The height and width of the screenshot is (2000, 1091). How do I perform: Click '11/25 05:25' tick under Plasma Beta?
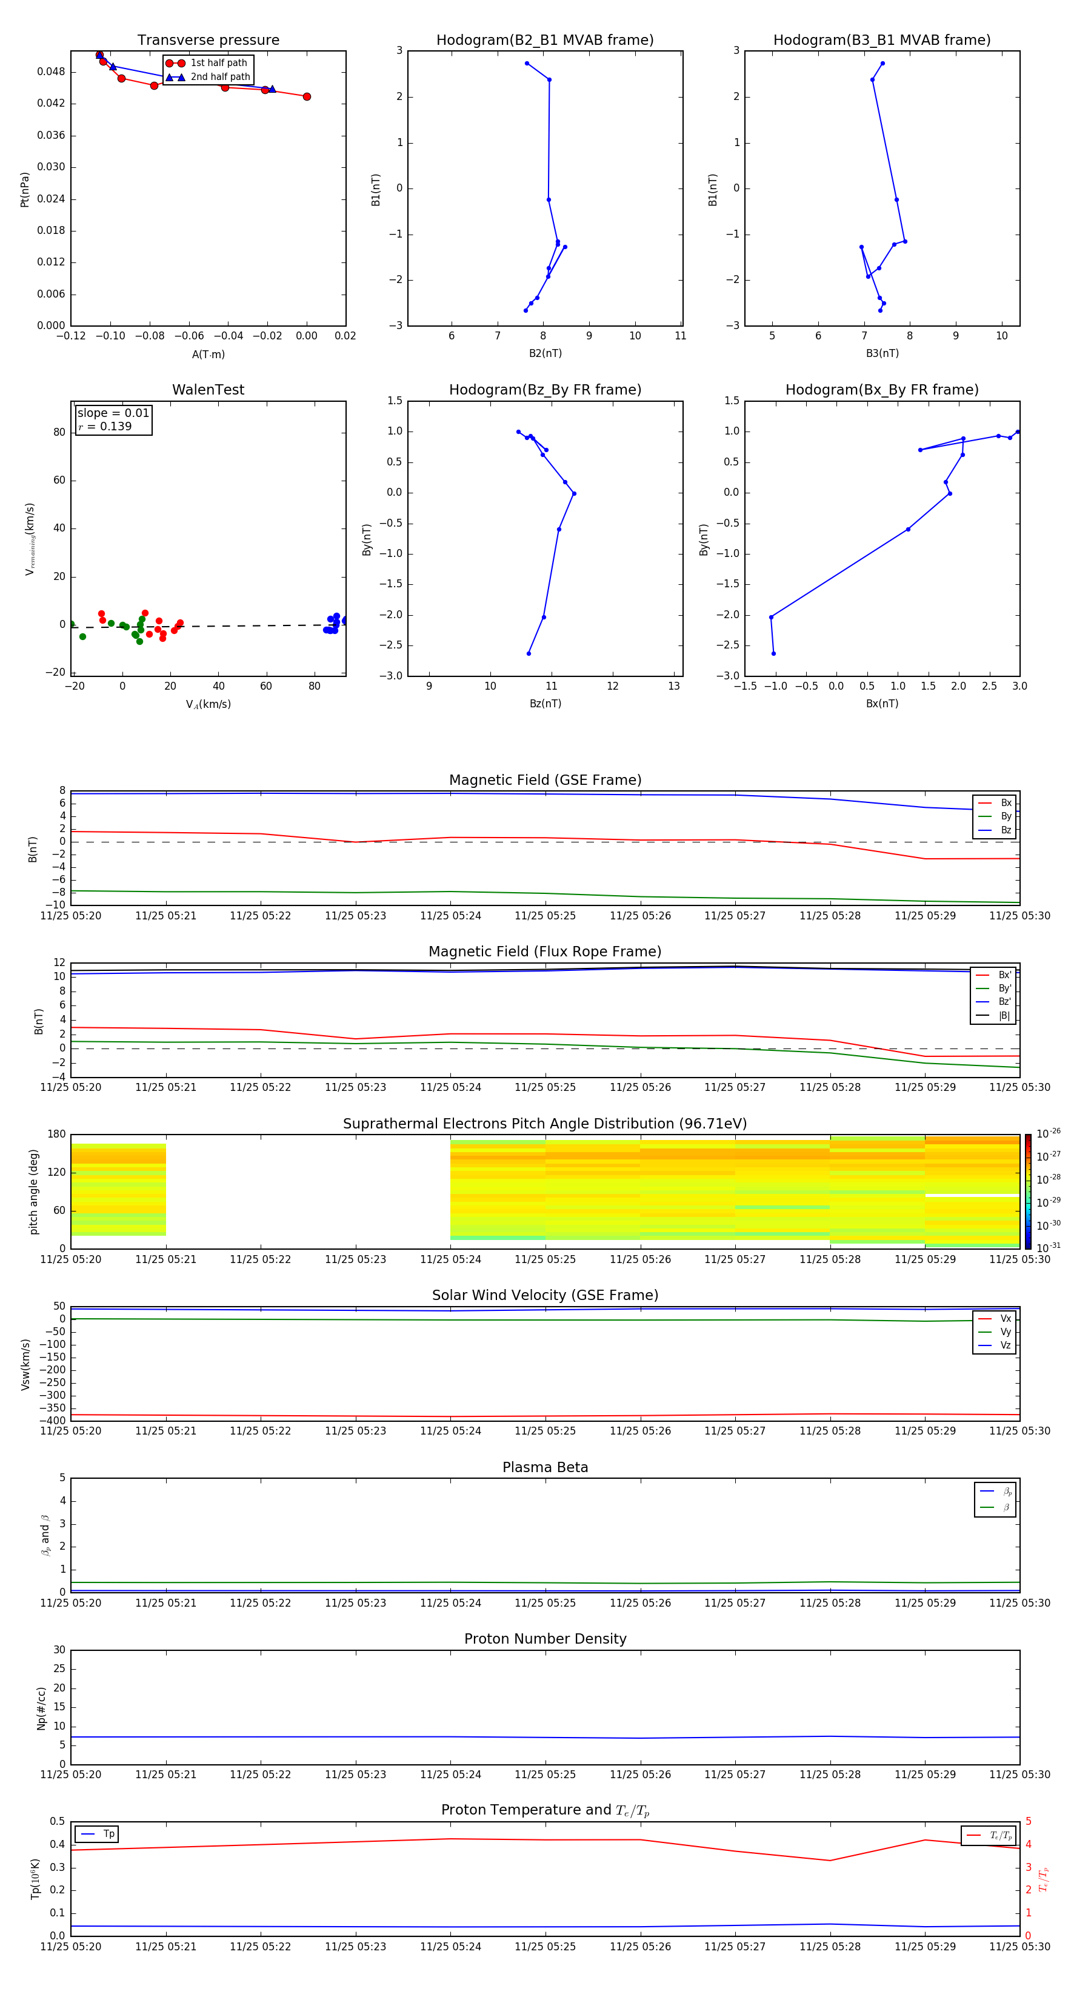(545, 1602)
